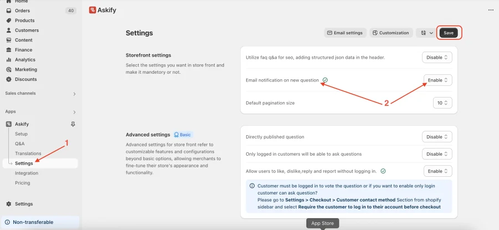Click the Basic plan badge icon

176,135
